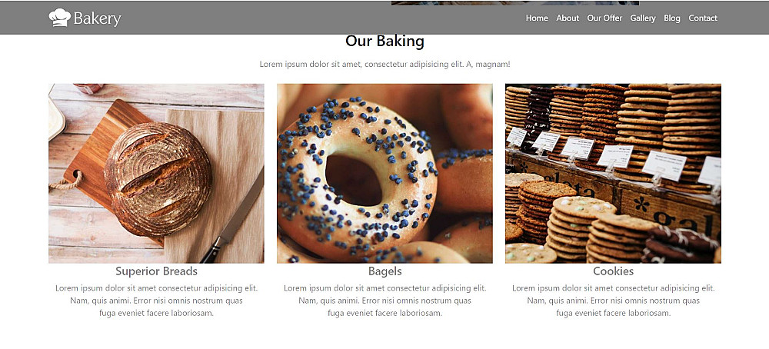Click the knife in the bread photo

231,218
